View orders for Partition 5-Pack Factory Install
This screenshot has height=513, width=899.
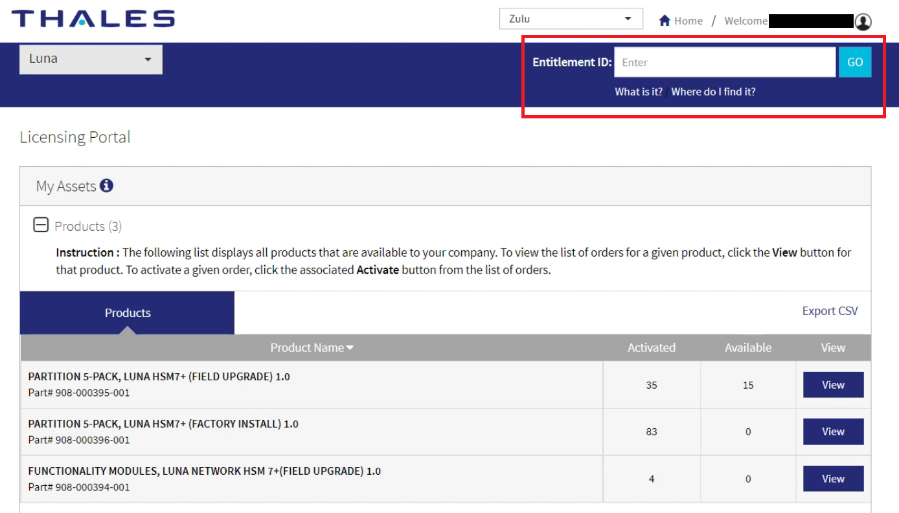point(833,431)
